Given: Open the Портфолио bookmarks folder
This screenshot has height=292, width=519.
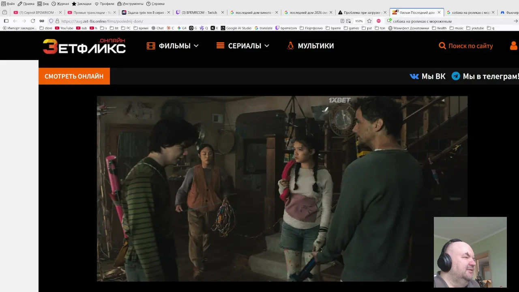Looking at the screenshot, I should point(311,28).
